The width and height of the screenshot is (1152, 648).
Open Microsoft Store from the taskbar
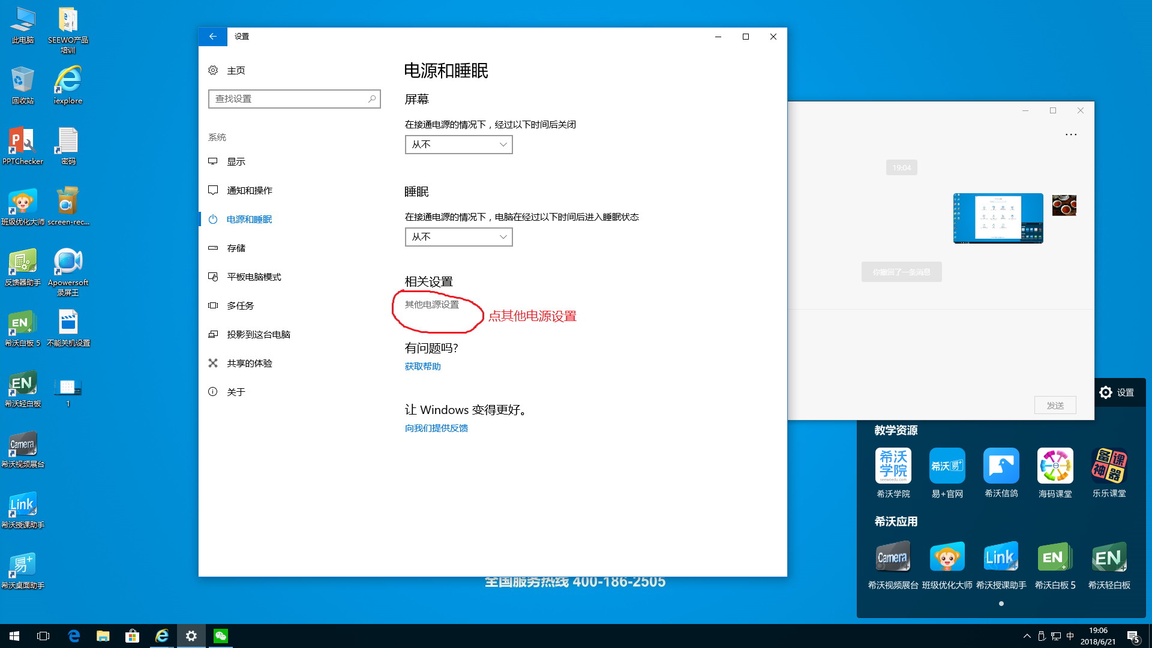pyautogui.click(x=132, y=636)
